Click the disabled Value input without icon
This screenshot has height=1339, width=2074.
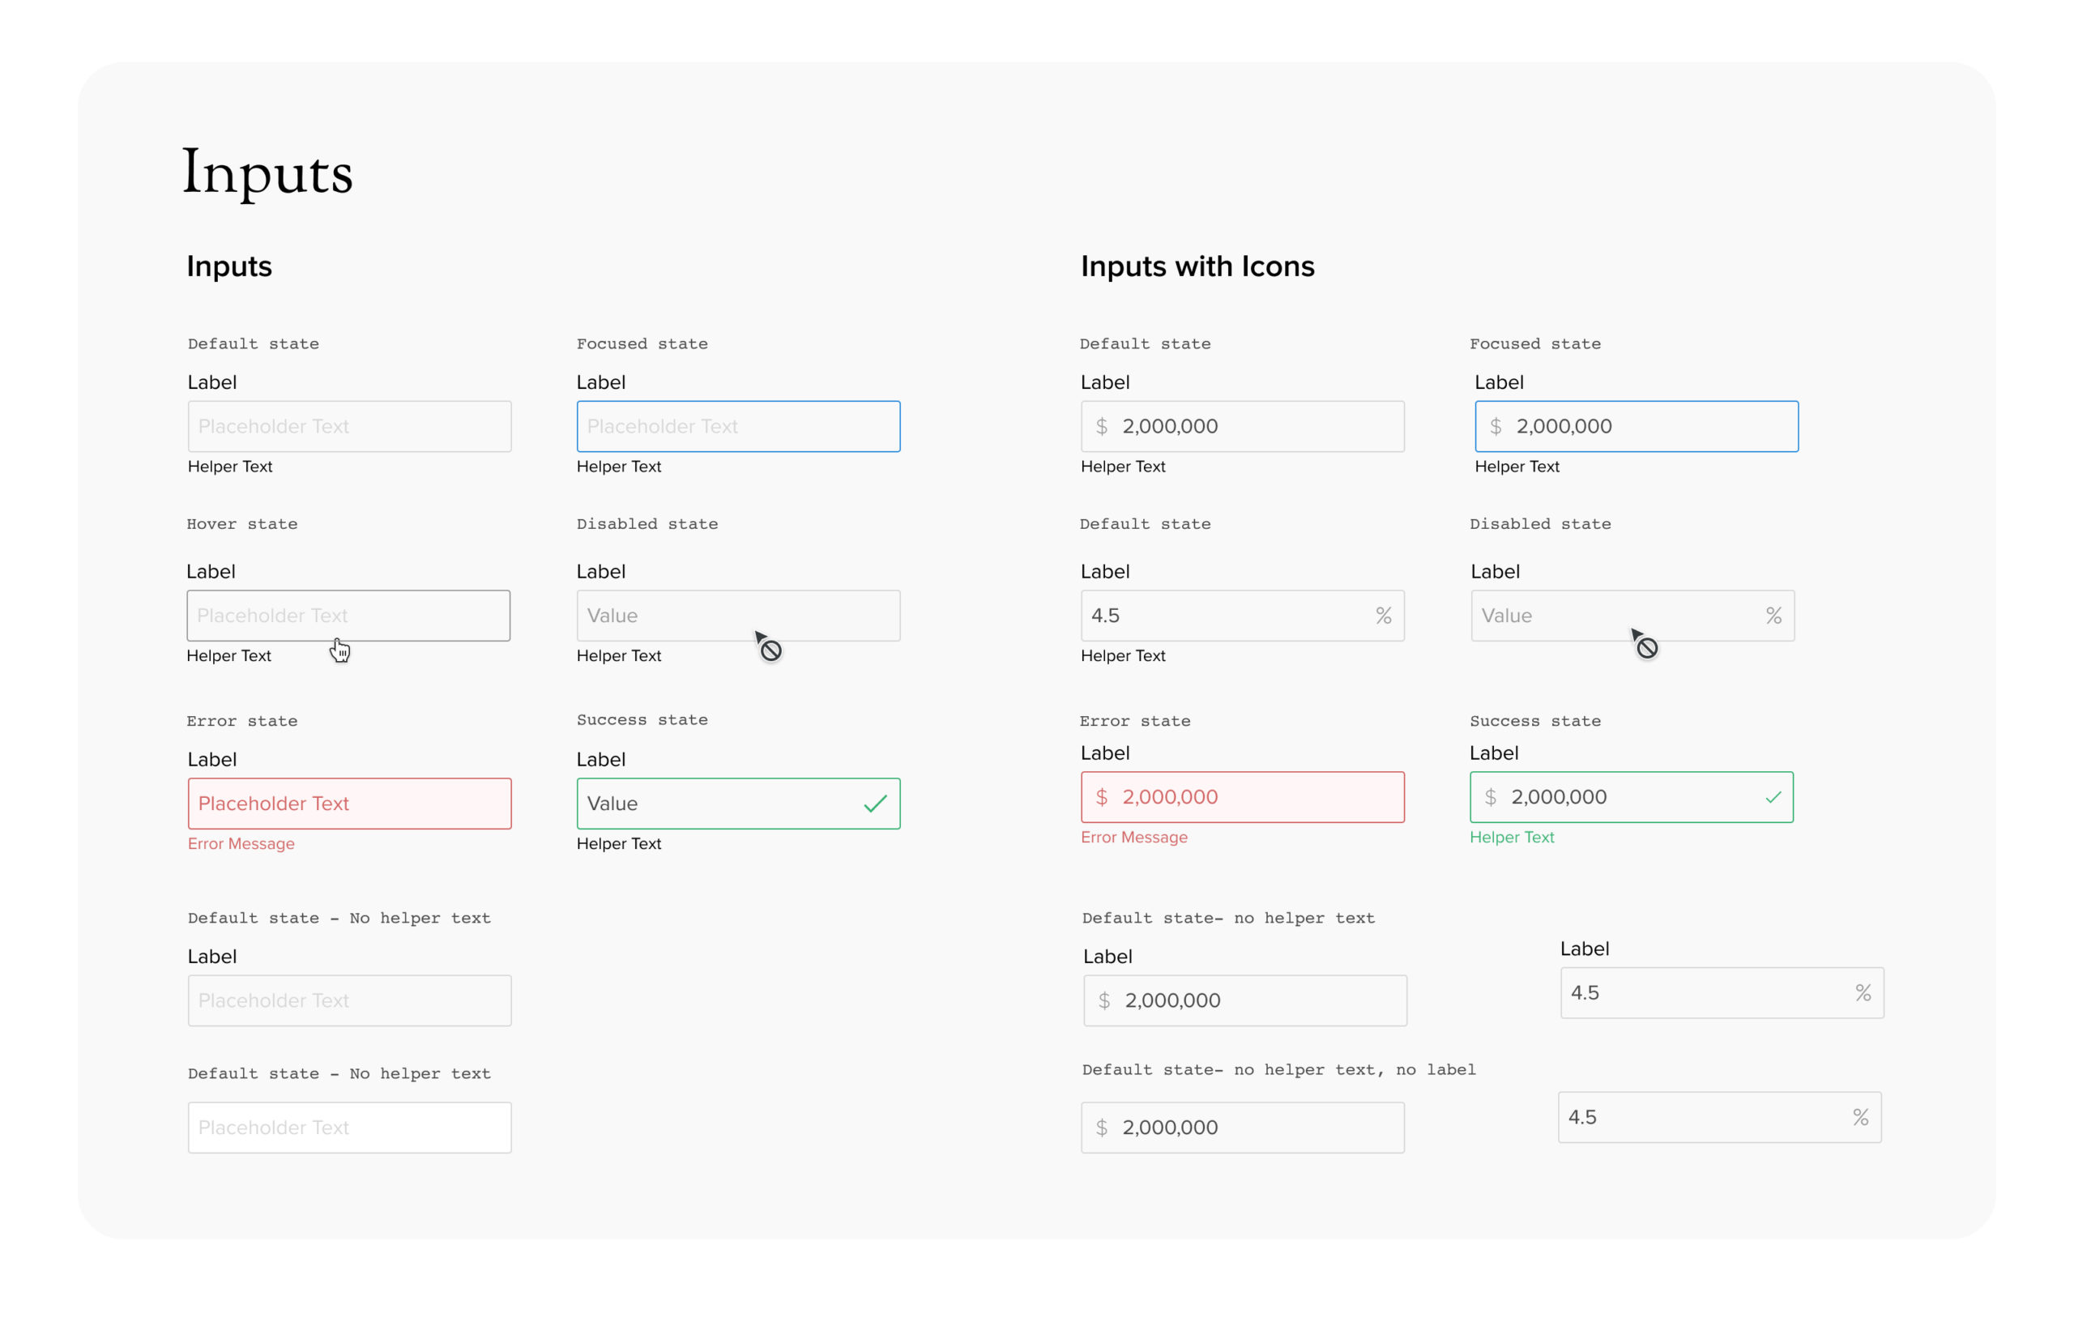[x=737, y=616]
